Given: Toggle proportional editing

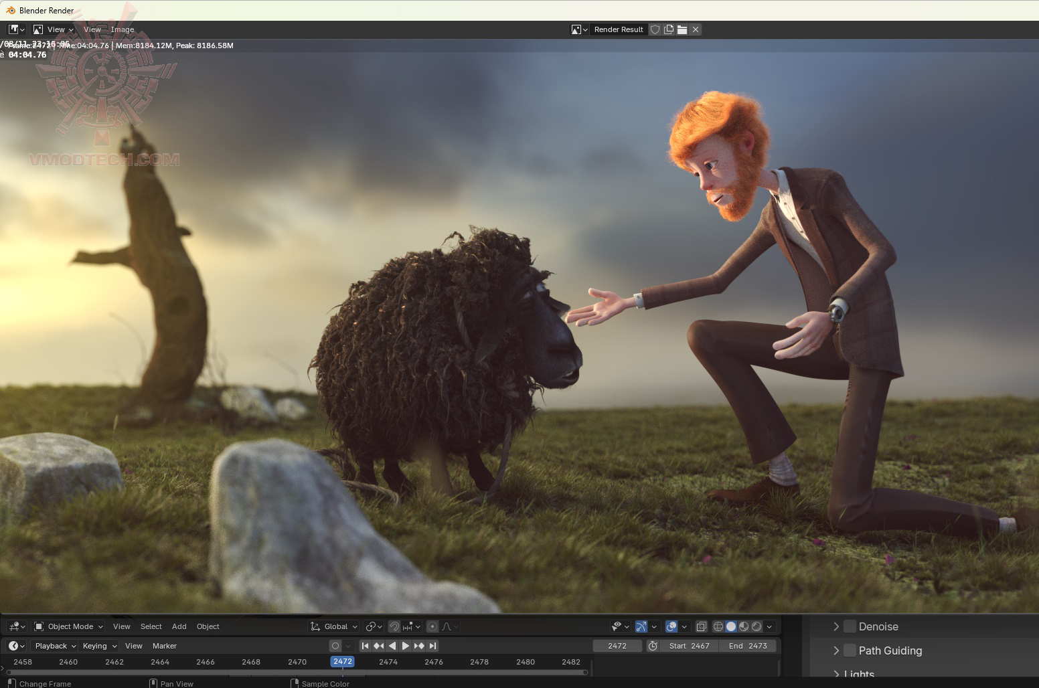Looking at the screenshot, I should pyautogui.click(x=432, y=626).
